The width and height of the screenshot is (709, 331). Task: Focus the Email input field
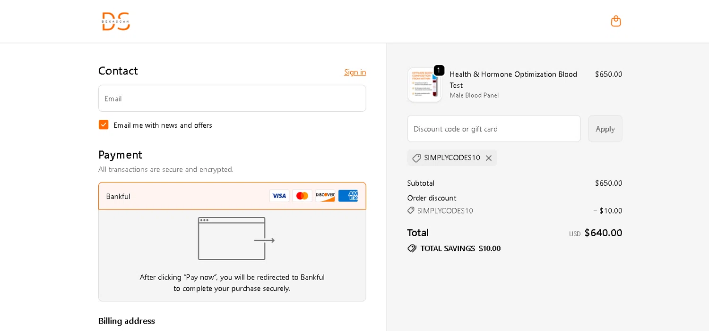(x=232, y=99)
